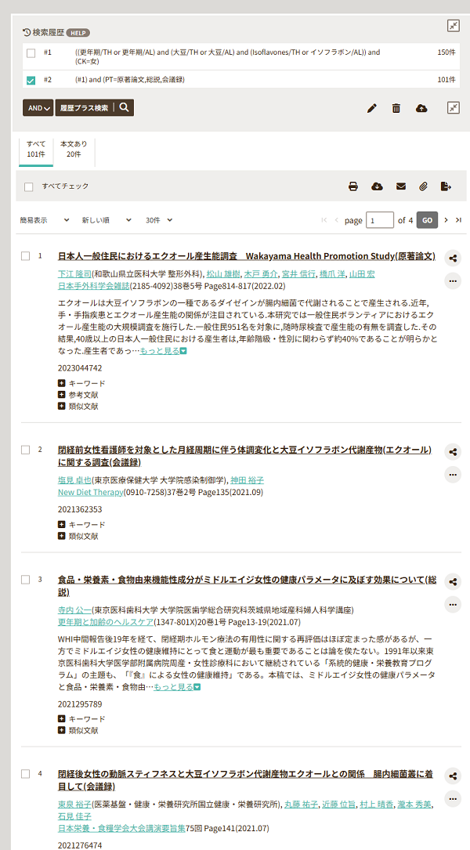Uncheck the box for search history #2
Viewport: 470px width, 850px height.
(x=31, y=80)
